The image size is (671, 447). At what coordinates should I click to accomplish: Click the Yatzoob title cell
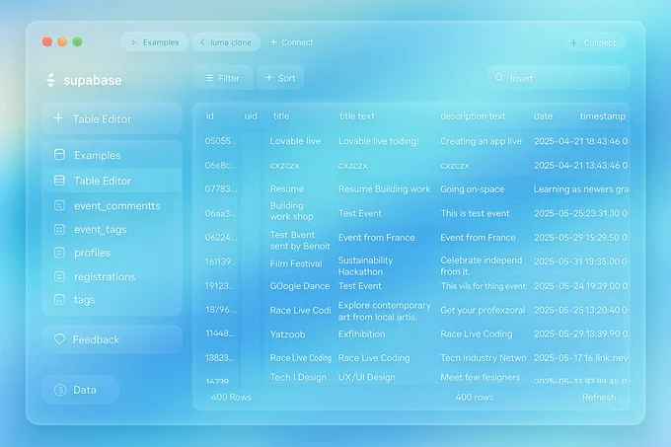coord(287,335)
